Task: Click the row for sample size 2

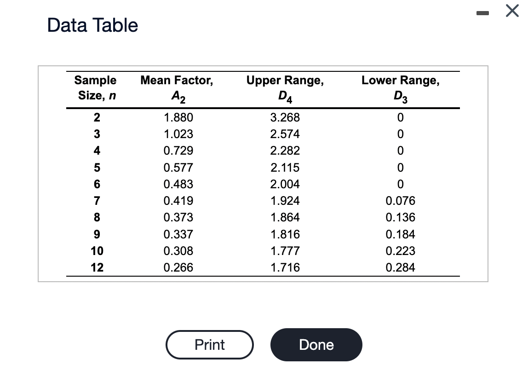Action: click(x=97, y=117)
